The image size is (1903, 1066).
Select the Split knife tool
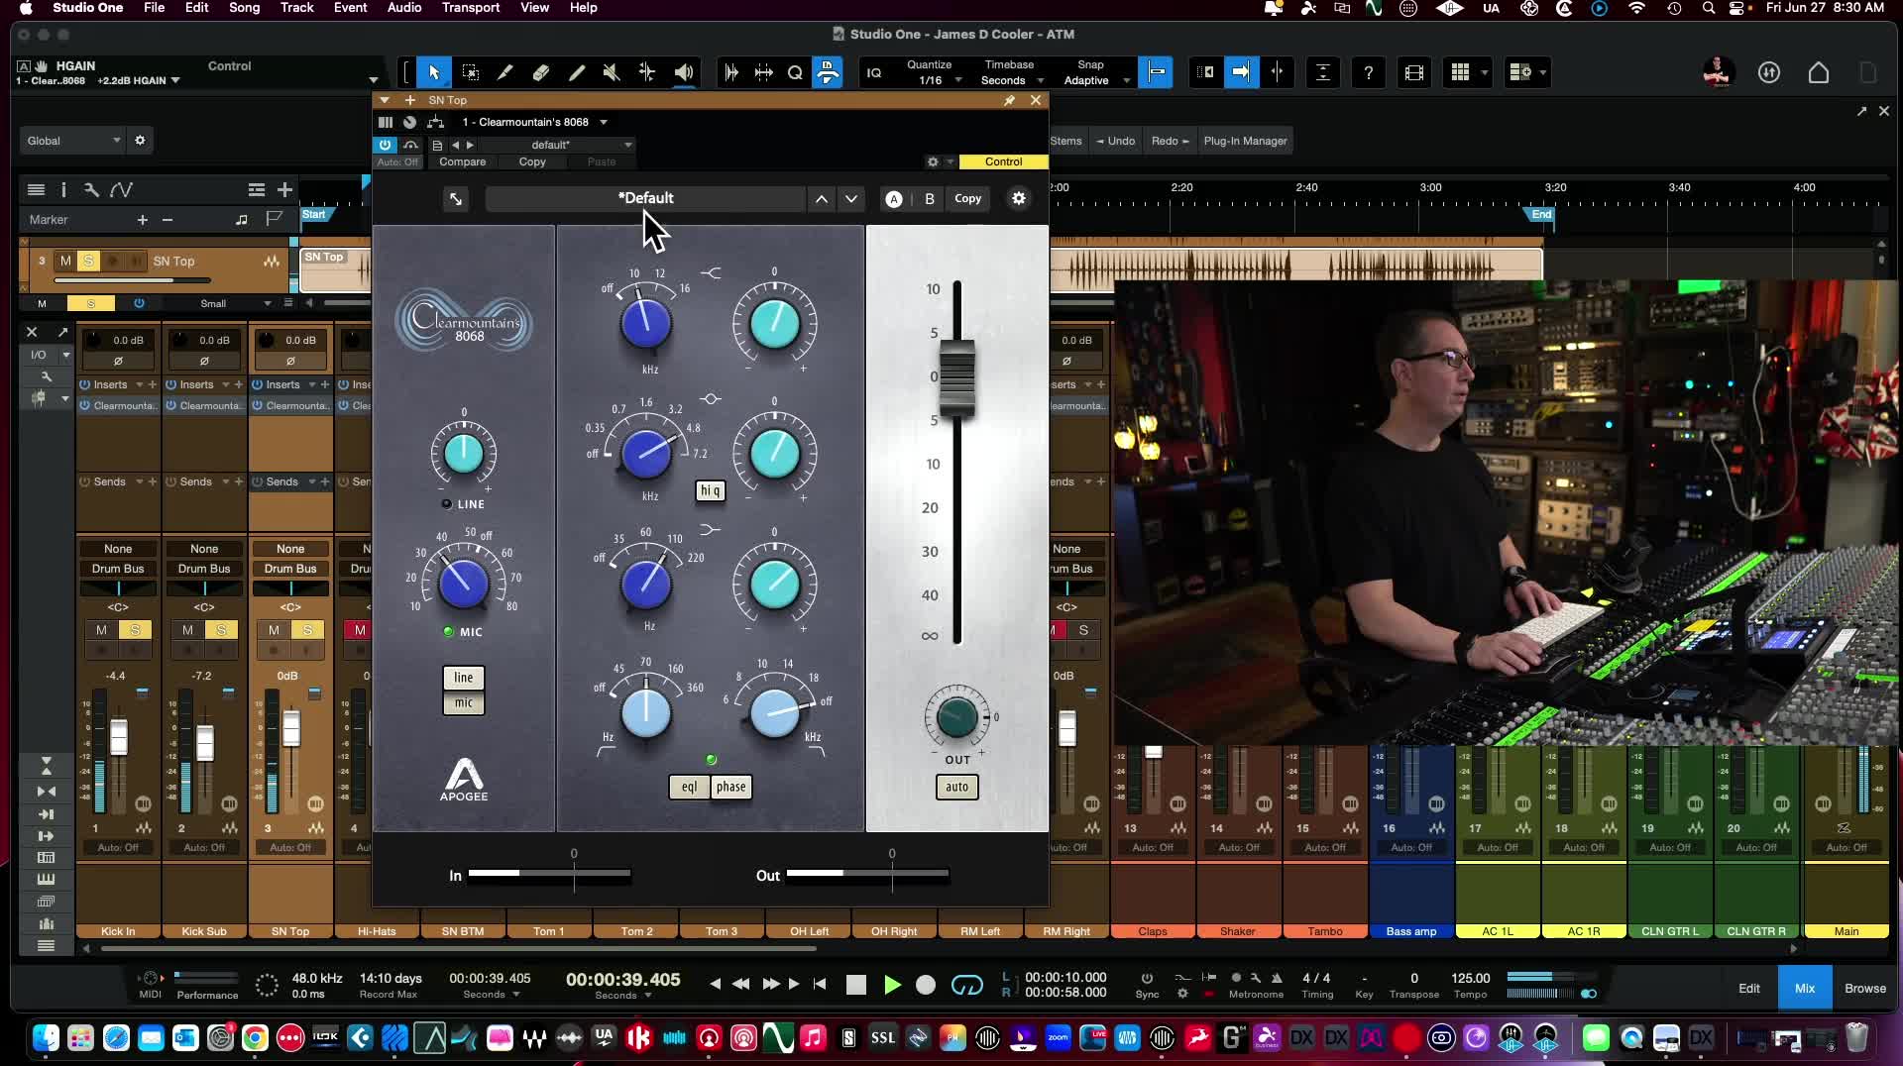click(x=504, y=72)
